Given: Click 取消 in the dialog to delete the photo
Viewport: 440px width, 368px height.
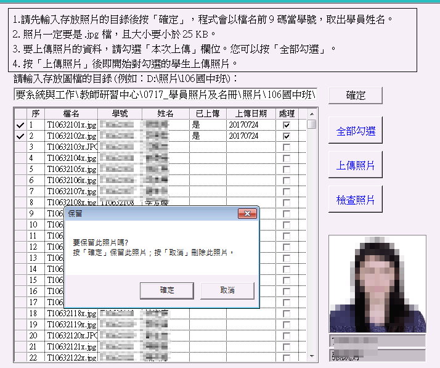Looking at the screenshot, I should point(227,290).
